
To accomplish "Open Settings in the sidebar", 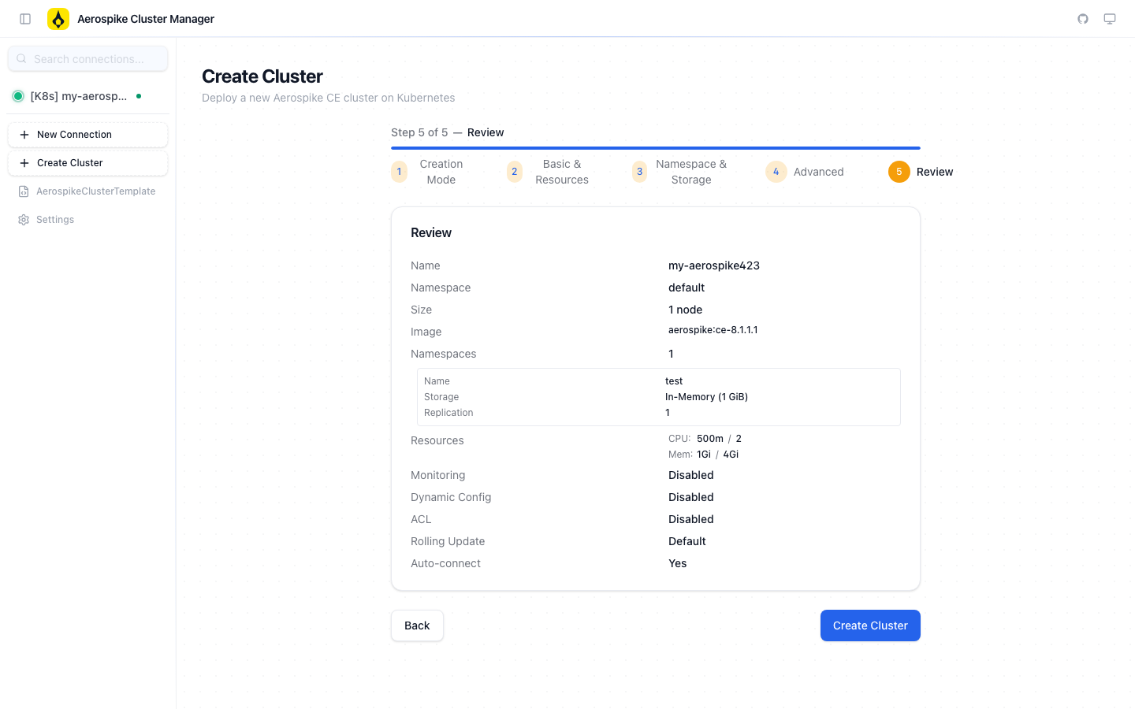I will tap(87, 220).
